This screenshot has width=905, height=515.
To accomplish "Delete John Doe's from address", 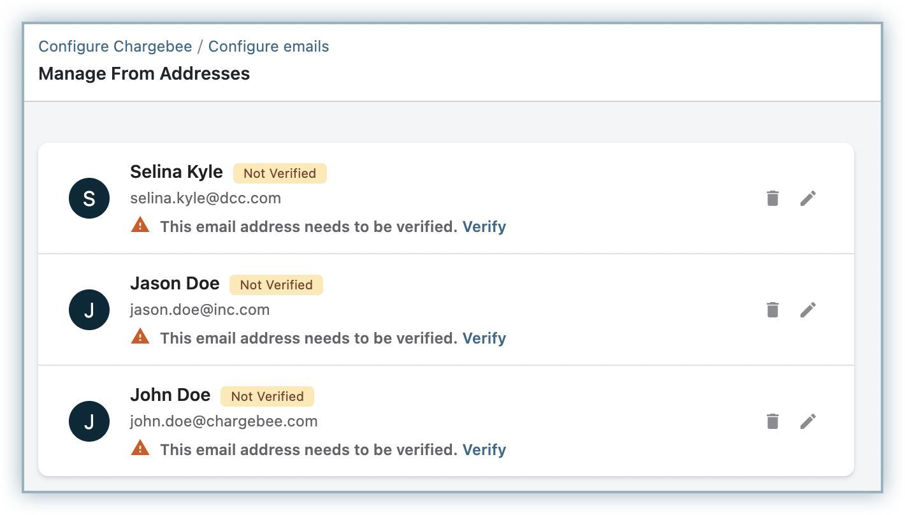I will tap(772, 421).
